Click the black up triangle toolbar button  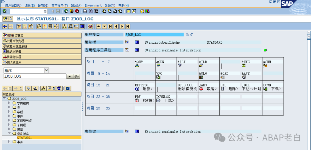click(x=98, y=26)
